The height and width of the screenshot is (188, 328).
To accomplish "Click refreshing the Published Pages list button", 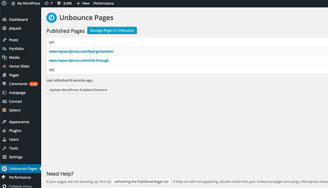I will 141,182.
